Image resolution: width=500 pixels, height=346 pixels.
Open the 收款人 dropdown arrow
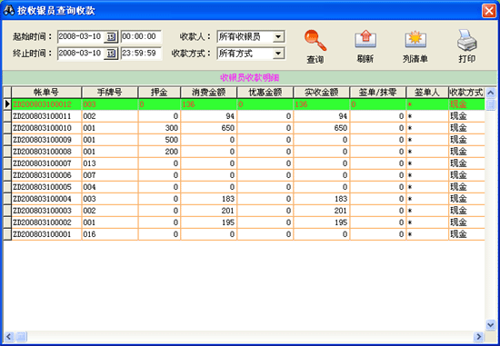tap(278, 36)
